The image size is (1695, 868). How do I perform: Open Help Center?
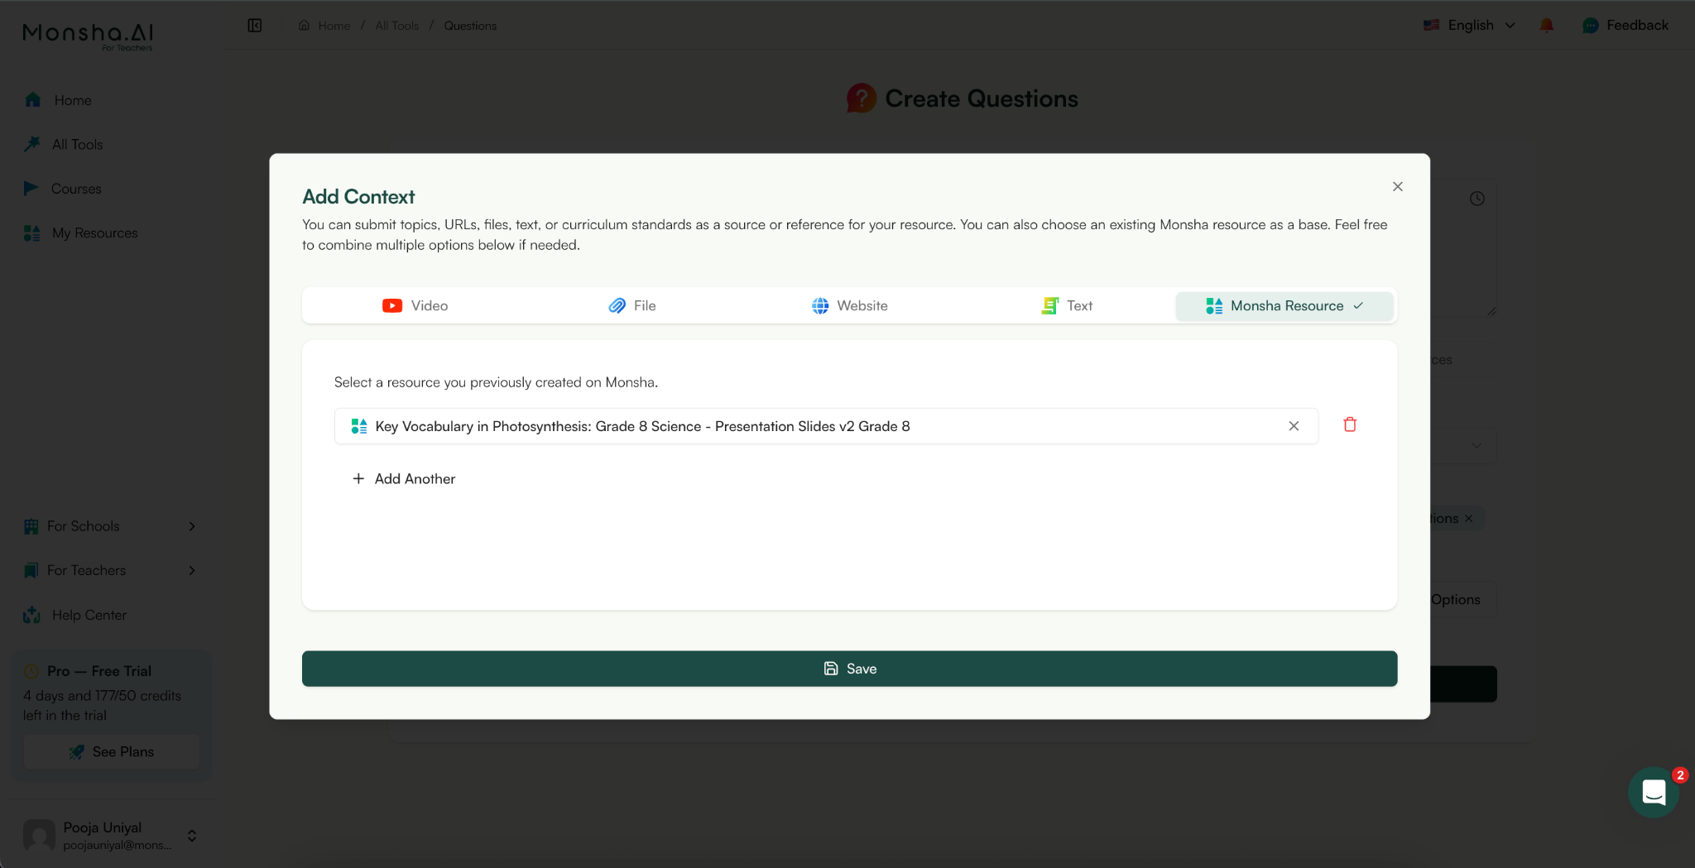(x=75, y=615)
